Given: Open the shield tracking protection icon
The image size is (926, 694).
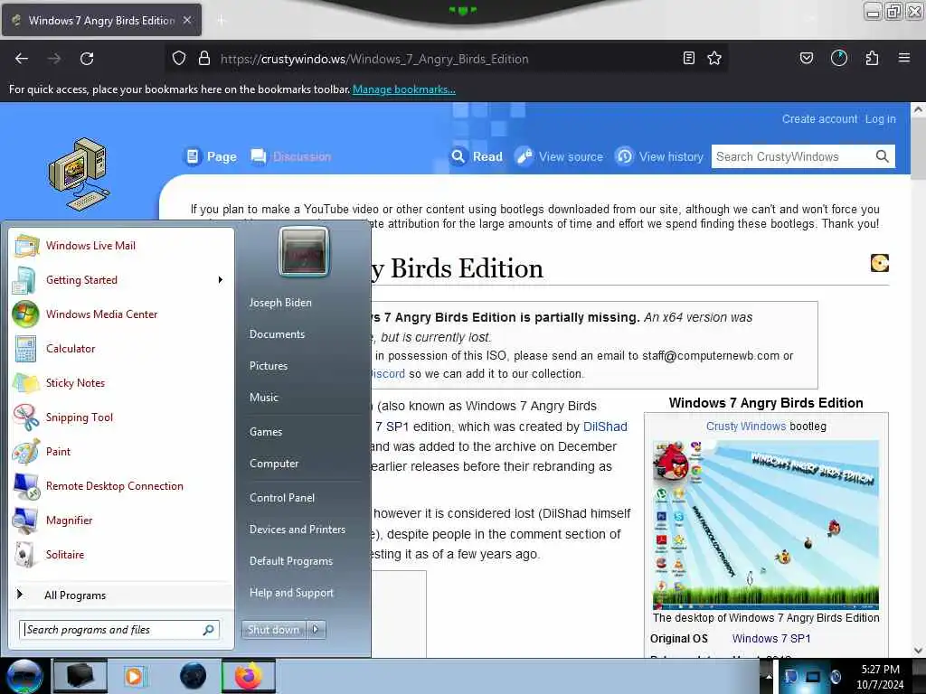Looking at the screenshot, I should pos(179,59).
